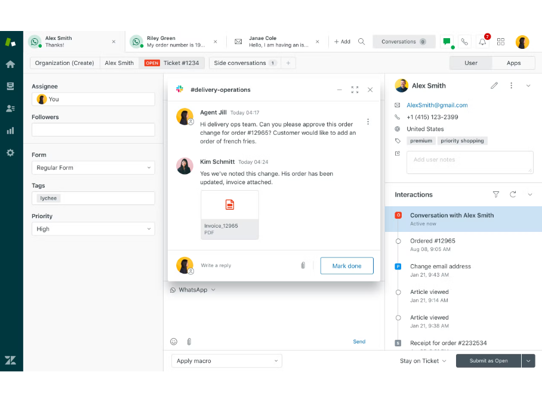Viewport: 542px width, 403px height.
Task: Open the Admin gear icon in sidebar
Action: coord(10,153)
